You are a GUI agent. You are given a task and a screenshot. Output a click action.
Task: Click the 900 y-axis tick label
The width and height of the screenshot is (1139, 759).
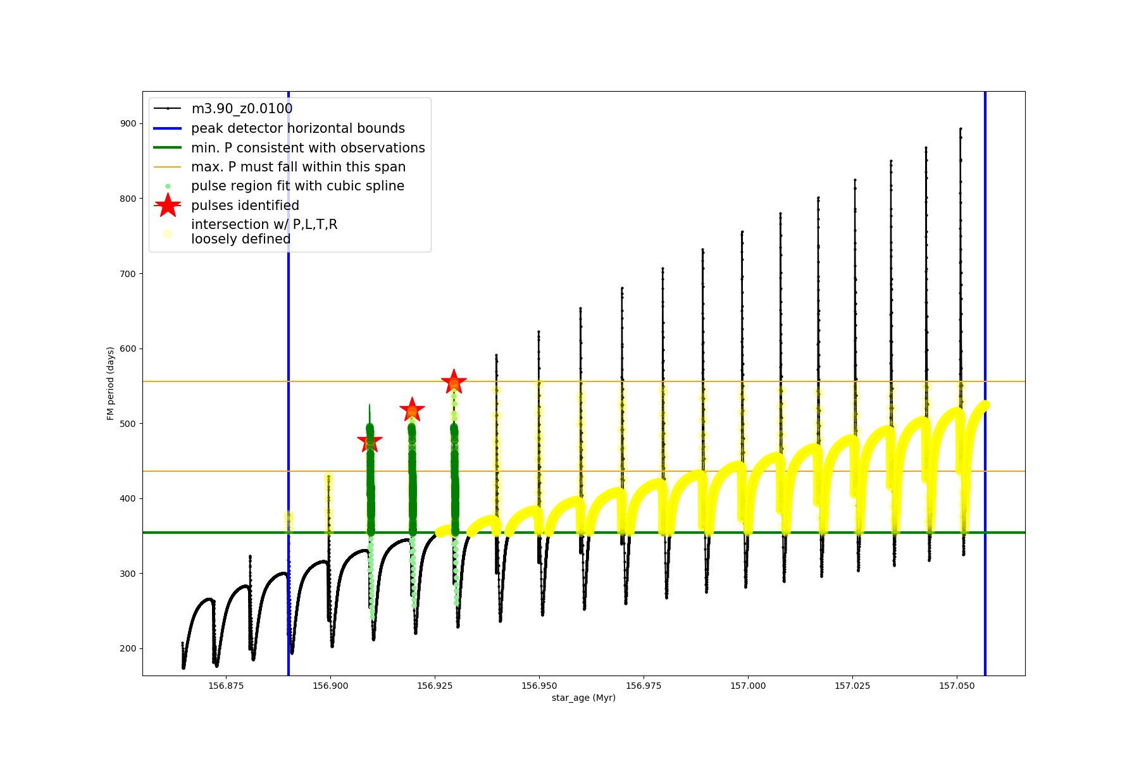pos(128,123)
